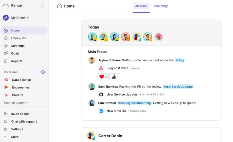Click the Erin Stanton name
The image size is (233, 142).
tap(107, 103)
